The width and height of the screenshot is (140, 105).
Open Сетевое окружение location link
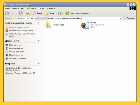coord(18,59)
